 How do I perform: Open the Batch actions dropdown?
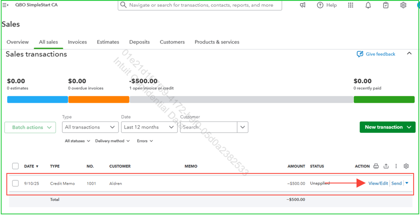[30, 127]
